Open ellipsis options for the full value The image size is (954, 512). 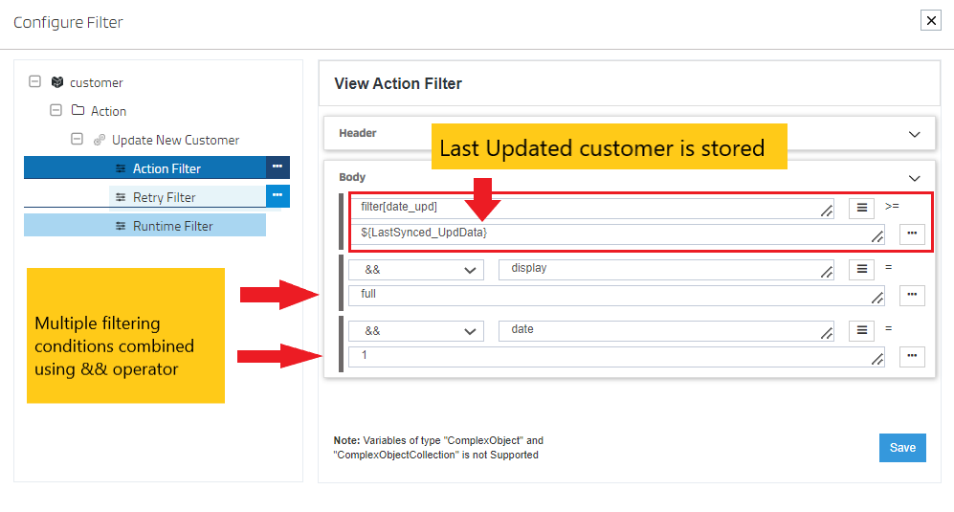[911, 296]
